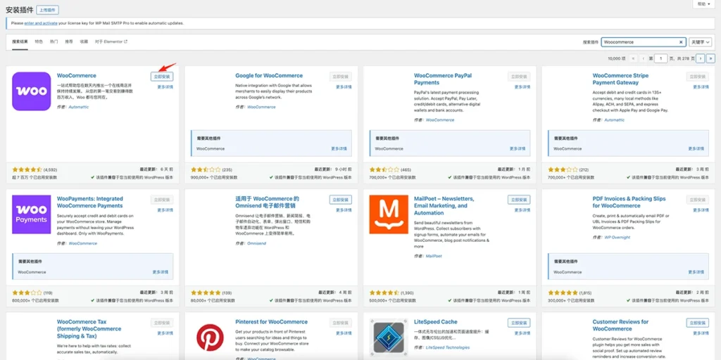Jump to the last results page arrow
Screen dimensions: 721x360
coord(711,58)
